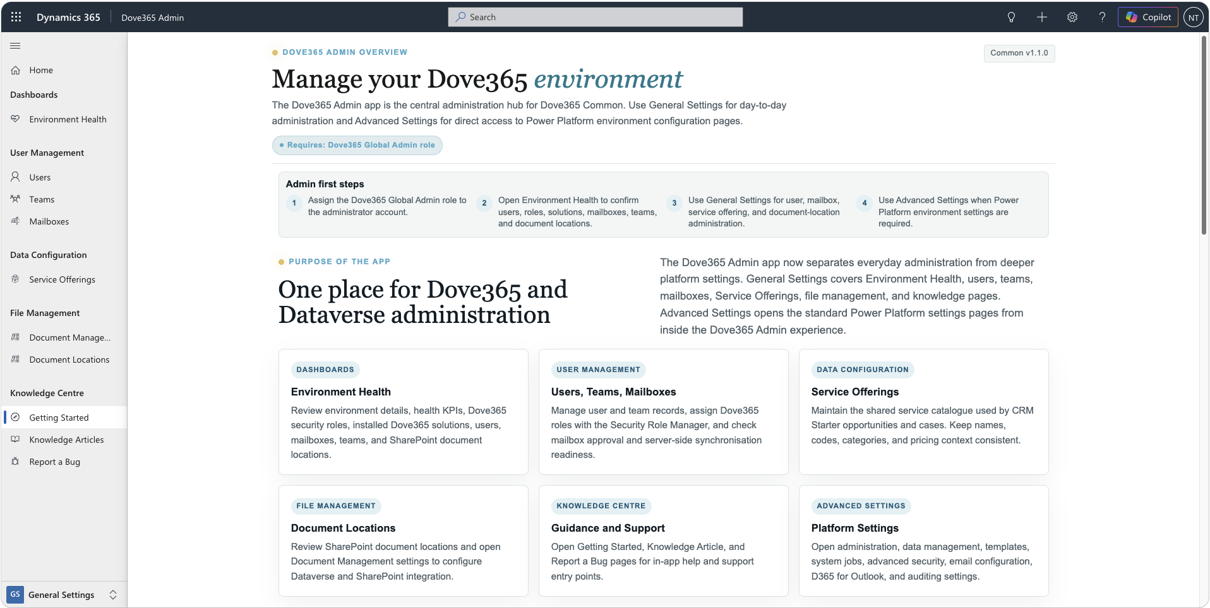Open the Service Offerings card

point(924,412)
